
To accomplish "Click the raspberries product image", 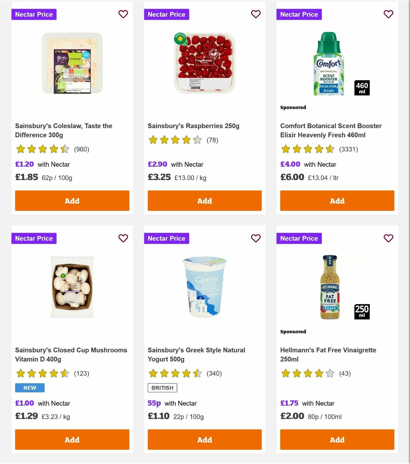I will (204, 65).
